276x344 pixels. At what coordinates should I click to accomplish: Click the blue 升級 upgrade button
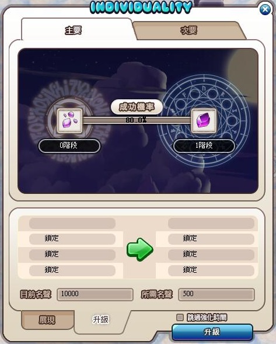click(212, 332)
